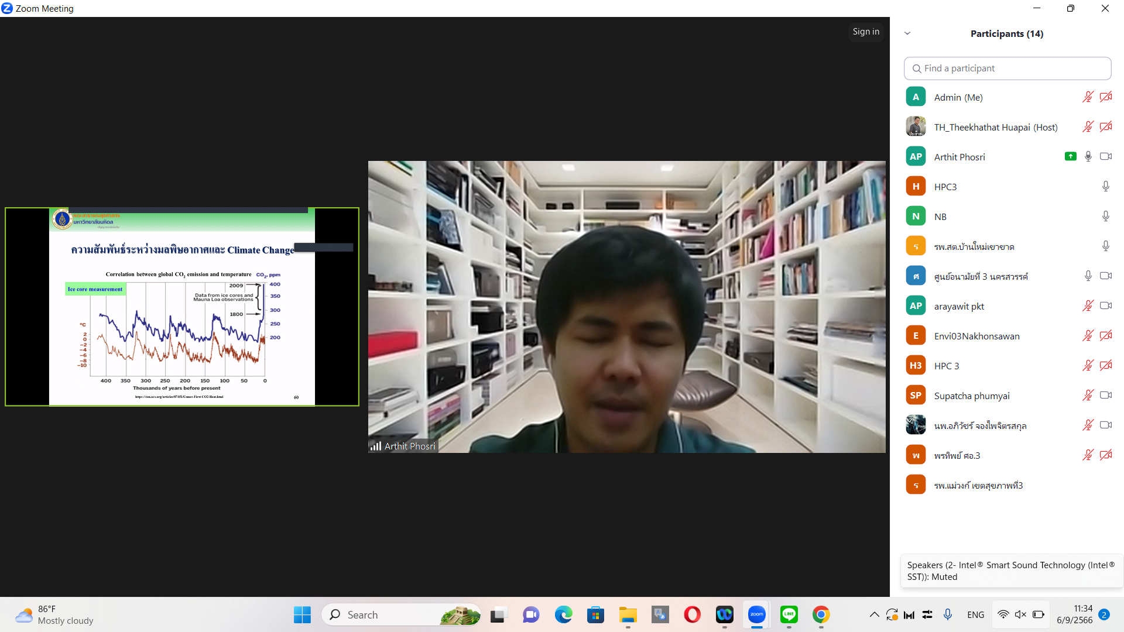This screenshot has width=1124, height=632.
Task: Click the speaker volume icon in the tray
Action: (1020, 614)
